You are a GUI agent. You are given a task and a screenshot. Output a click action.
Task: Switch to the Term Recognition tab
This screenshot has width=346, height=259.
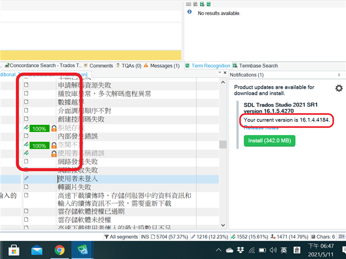point(211,66)
